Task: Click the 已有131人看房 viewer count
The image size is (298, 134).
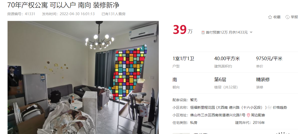Action: tap(113, 14)
